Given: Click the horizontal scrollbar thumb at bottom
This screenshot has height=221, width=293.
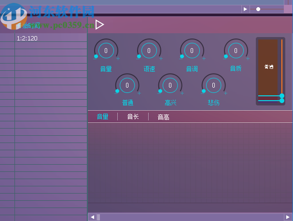Looking at the screenshot, I should click(98, 217).
